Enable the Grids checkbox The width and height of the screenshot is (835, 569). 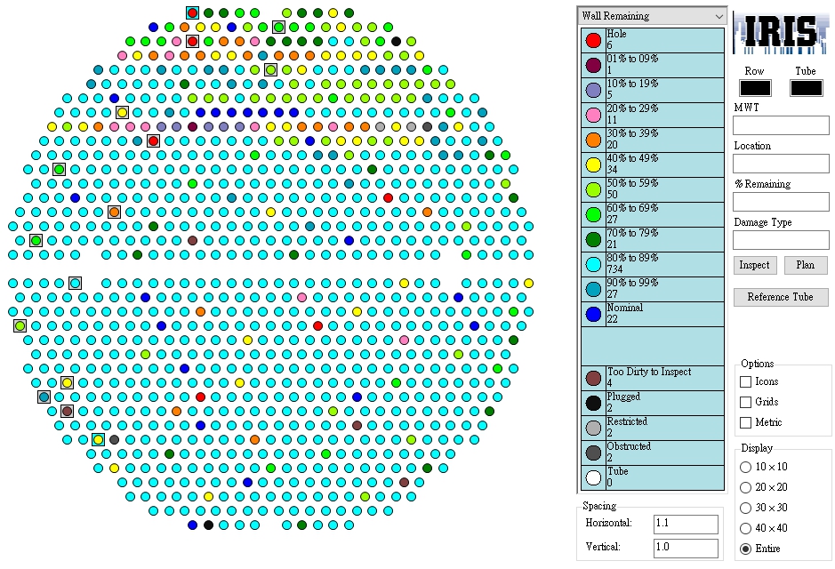point(745,402)
